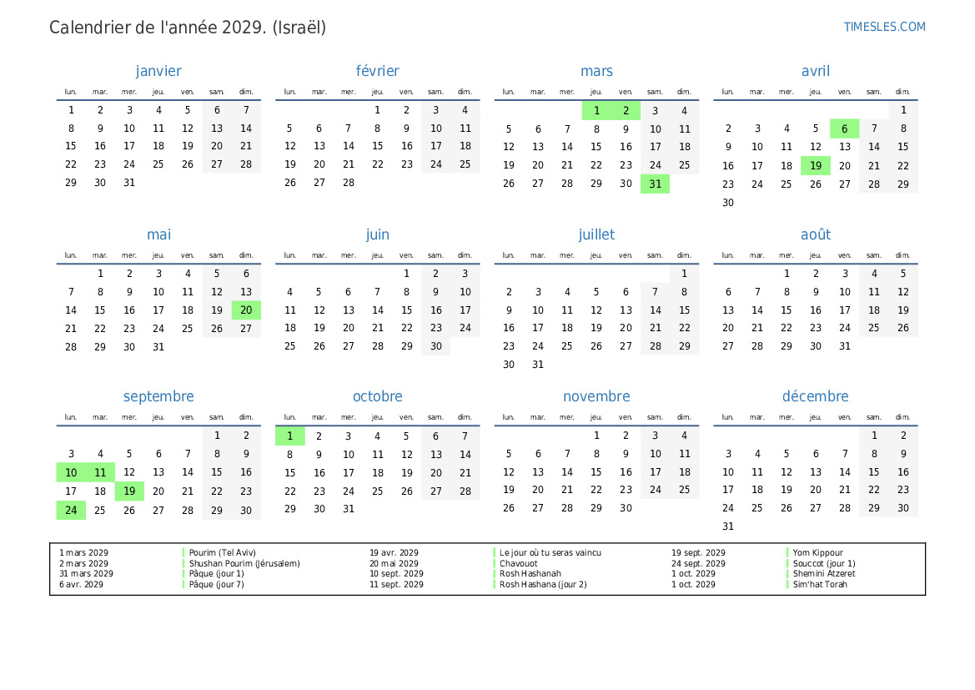Click day 31 in octobre
The width and height of the screenshot is (975, 690).
coord(349,508)
